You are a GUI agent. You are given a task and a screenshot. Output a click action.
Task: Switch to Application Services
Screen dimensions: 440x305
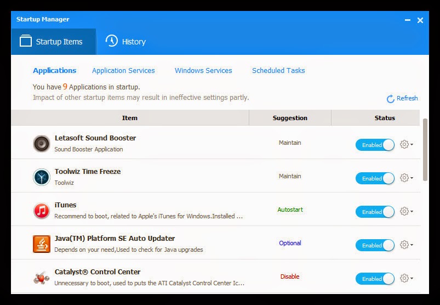(123, 71)
